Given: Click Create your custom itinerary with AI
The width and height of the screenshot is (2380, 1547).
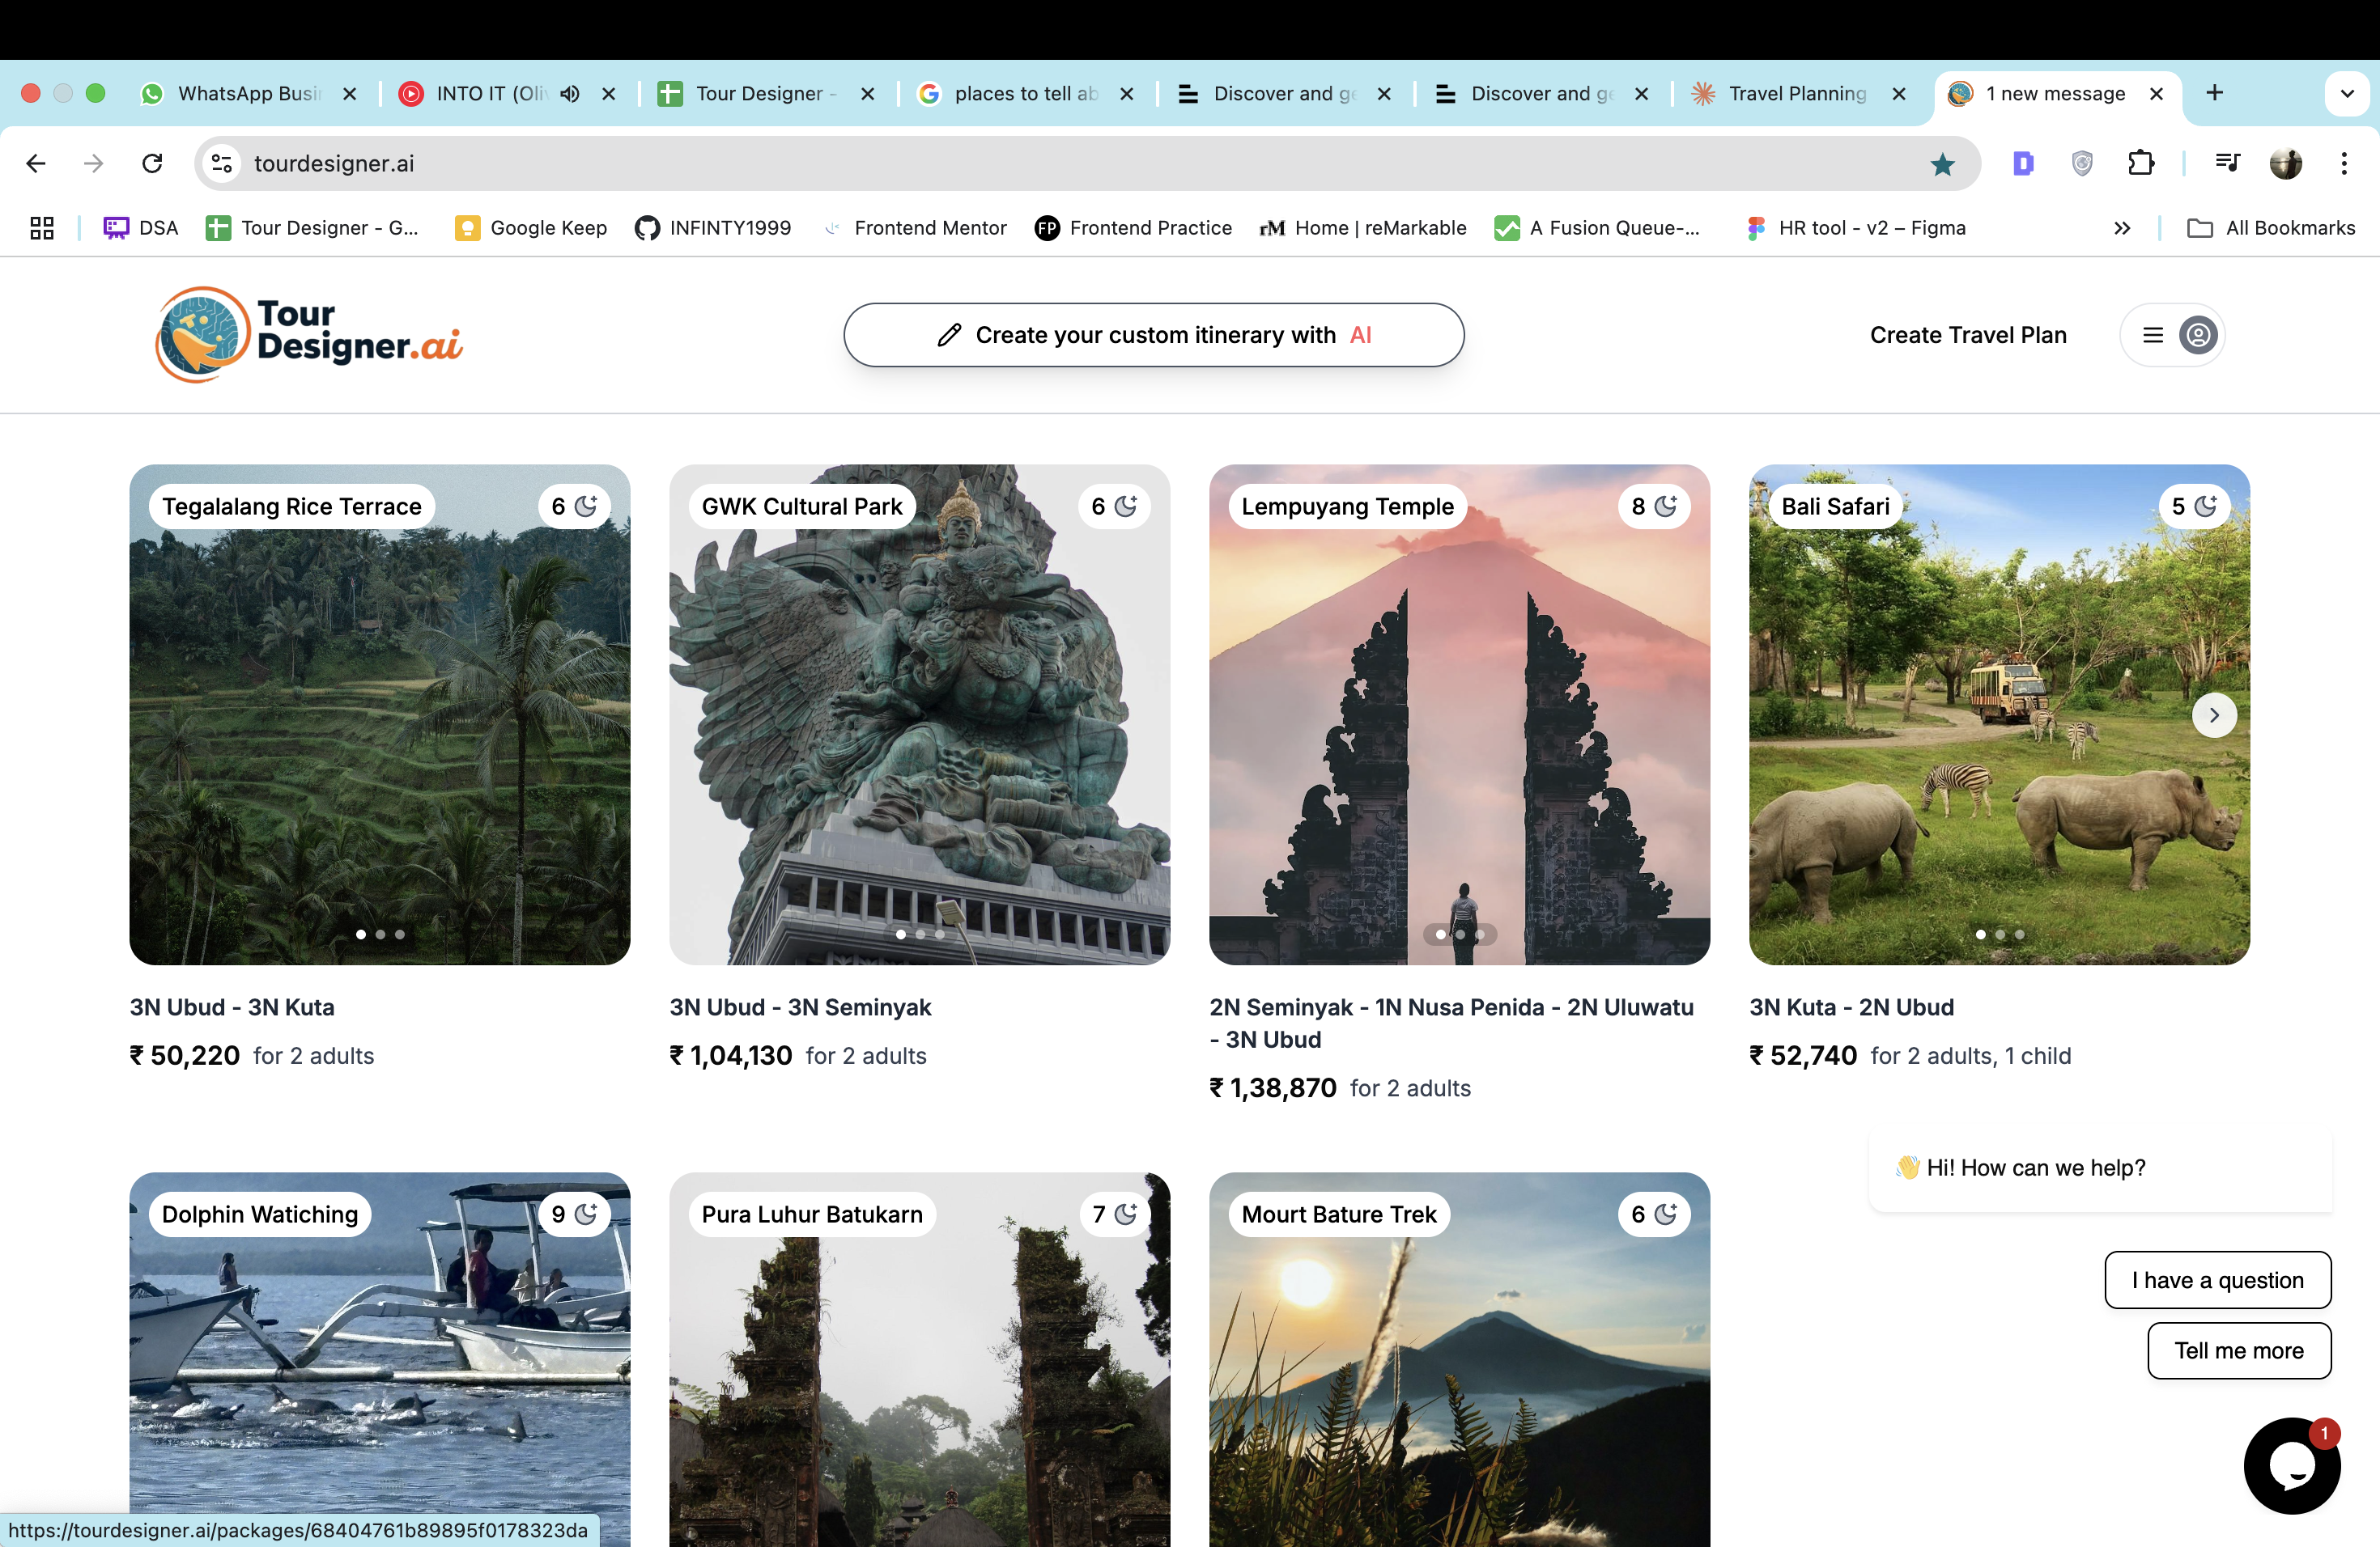Looking at the screenshot, I should tap(1154, 335).
